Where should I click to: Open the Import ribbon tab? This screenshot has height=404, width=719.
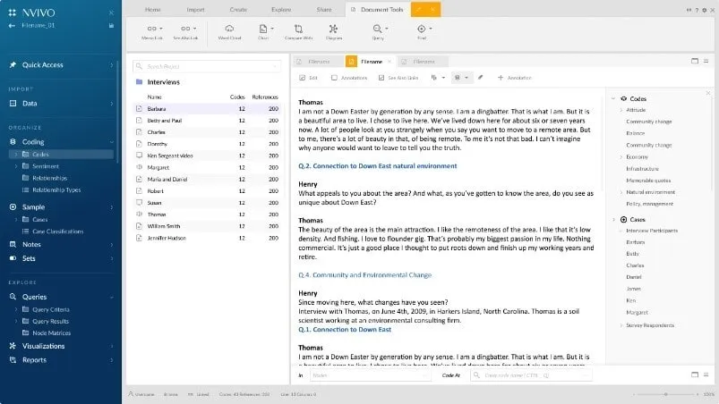click(x=195, y=10)
